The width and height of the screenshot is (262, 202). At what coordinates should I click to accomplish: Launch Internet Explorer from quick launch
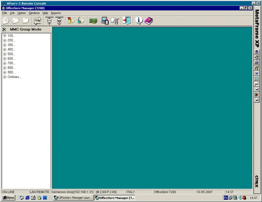tap(27, 198)
